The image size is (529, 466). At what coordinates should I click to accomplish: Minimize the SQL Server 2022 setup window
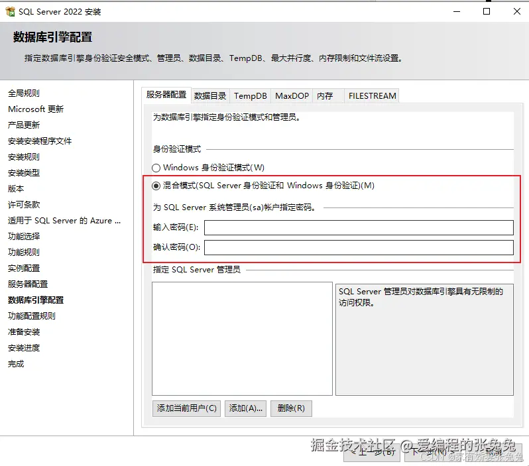click(x=457, y=11)
